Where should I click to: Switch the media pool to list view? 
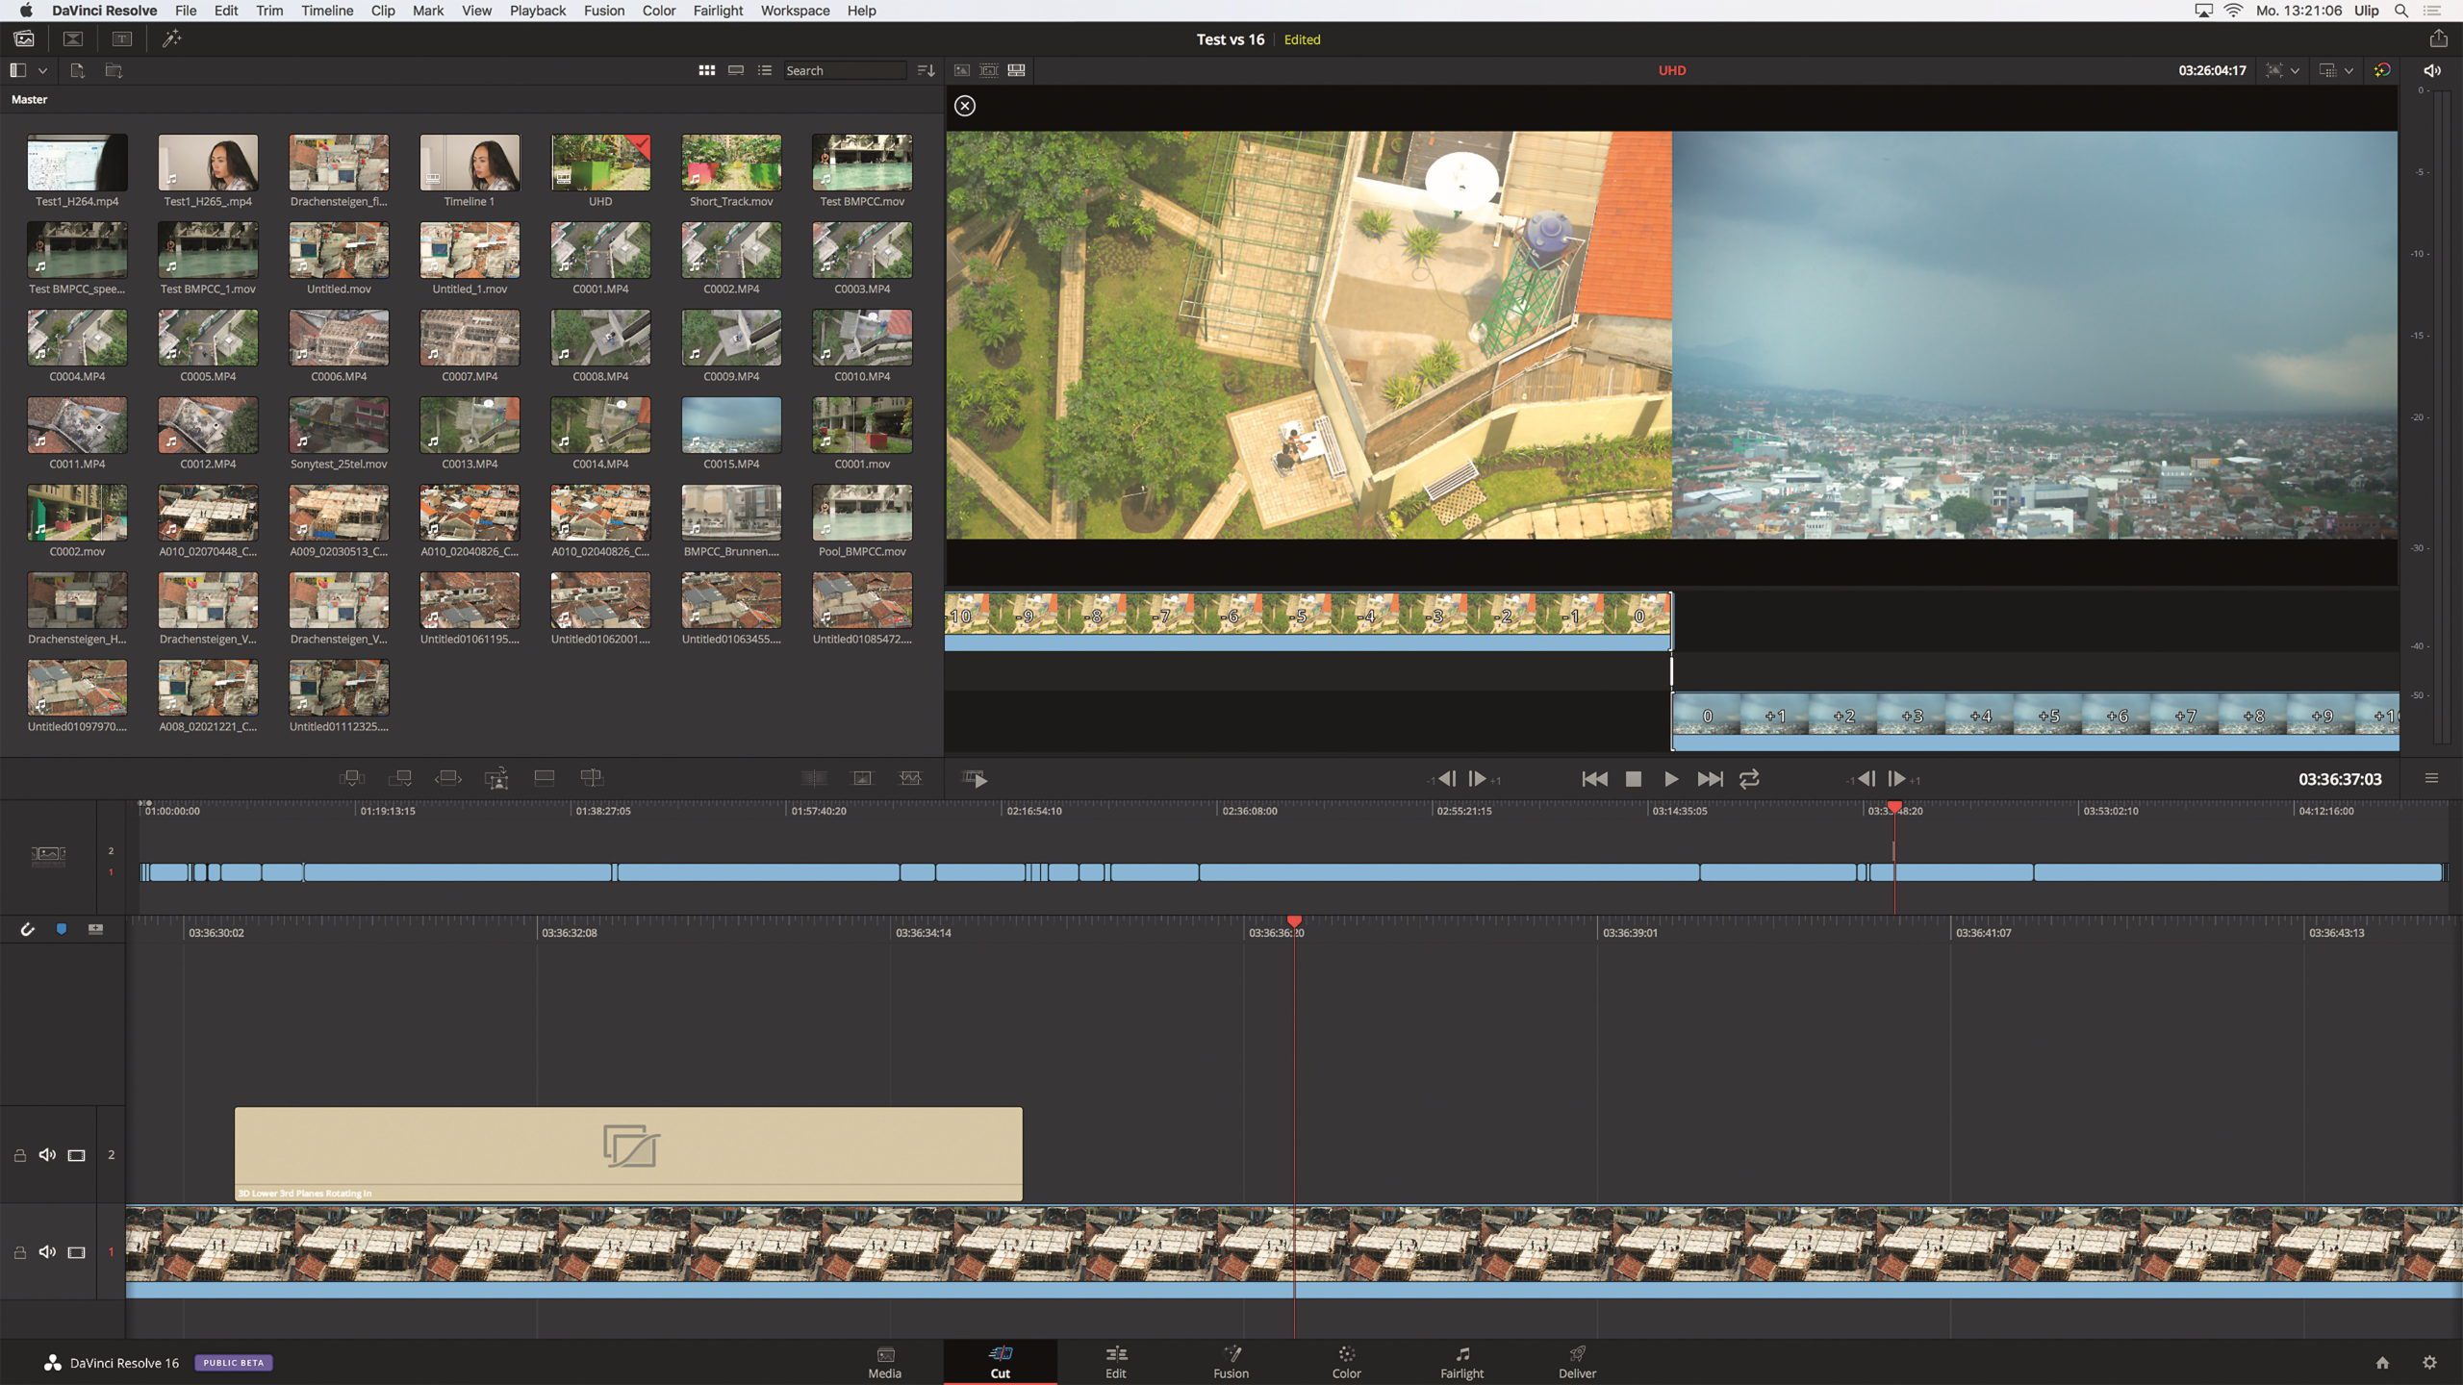(764, 70)
